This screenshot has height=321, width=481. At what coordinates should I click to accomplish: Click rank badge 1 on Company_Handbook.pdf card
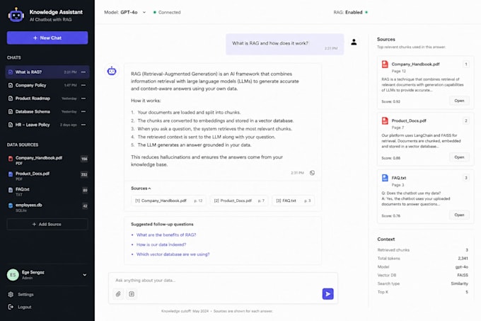click(465, 64)
